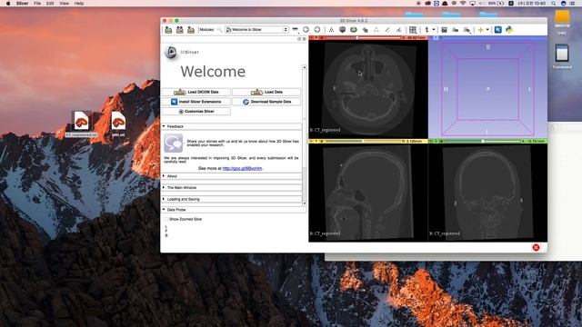
Task: Open the View menu
Action: coord(65,4)
